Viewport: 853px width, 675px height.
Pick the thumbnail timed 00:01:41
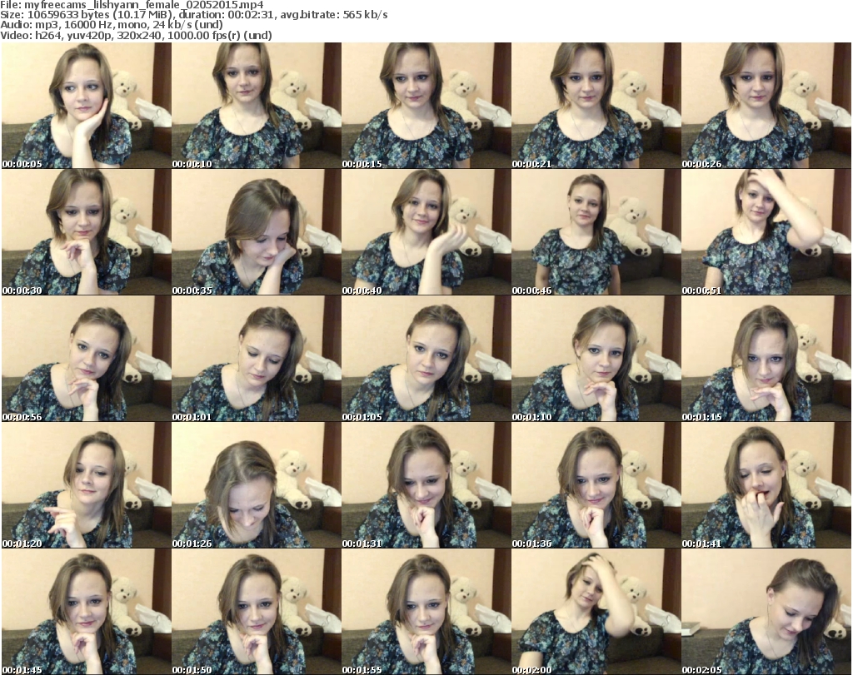point(766,485)
